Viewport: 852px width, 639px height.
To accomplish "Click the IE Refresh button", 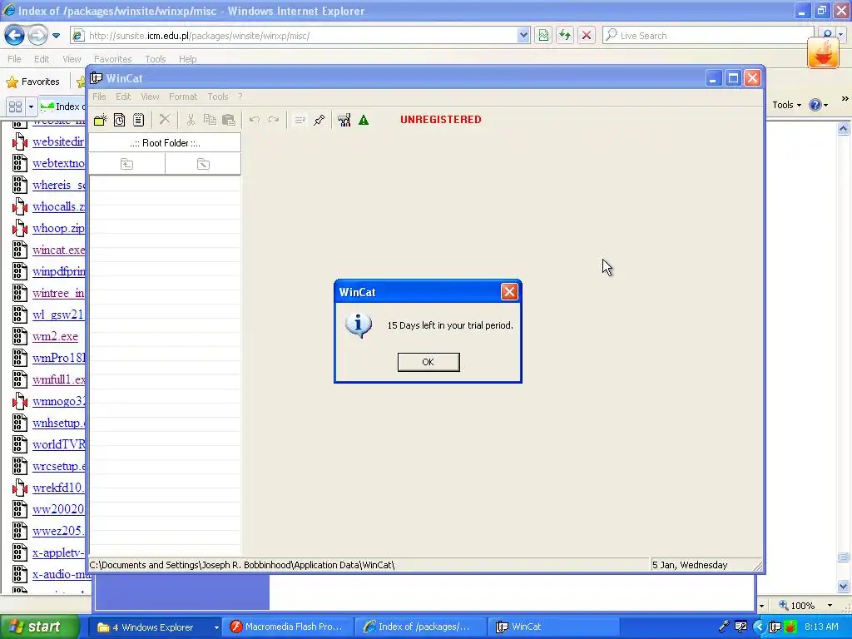I will [x=565, y=36].
